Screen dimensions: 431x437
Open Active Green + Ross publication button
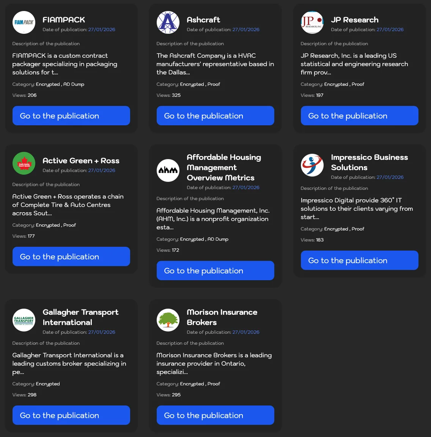[x=71, y=257]
